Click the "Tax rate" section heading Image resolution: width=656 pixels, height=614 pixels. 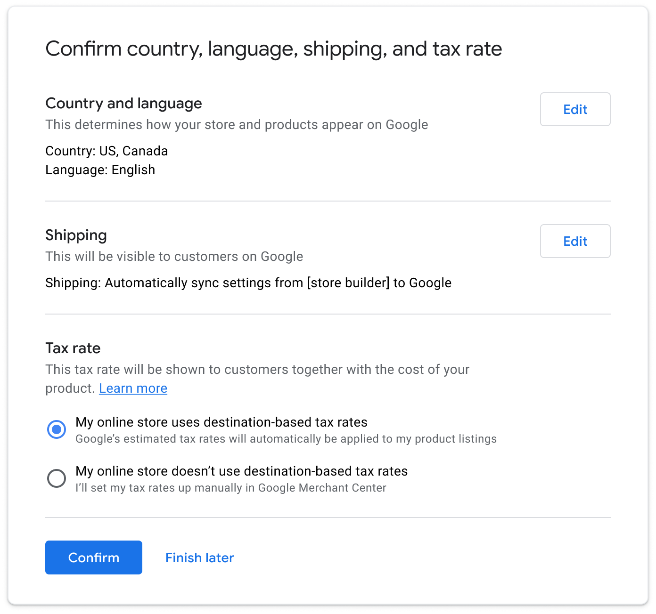point(73,348)
